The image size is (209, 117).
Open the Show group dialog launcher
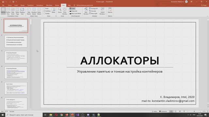coord(56,16)
